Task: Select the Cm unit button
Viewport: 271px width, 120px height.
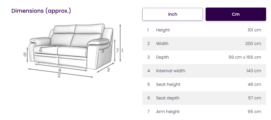Action: (x=236, y=14)
